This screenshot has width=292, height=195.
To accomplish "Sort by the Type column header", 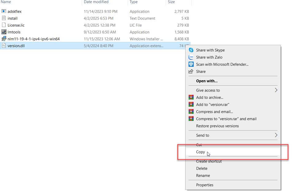I will coord(133,2).
